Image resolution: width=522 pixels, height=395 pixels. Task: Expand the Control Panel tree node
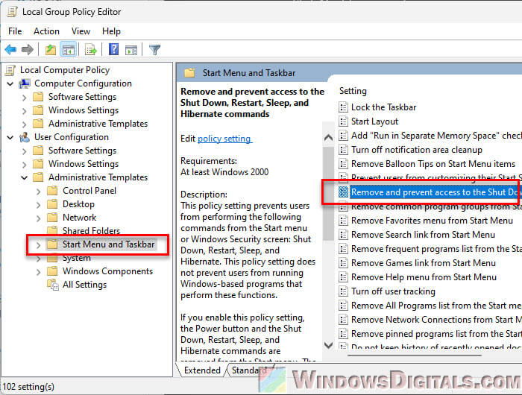(38, 192)
